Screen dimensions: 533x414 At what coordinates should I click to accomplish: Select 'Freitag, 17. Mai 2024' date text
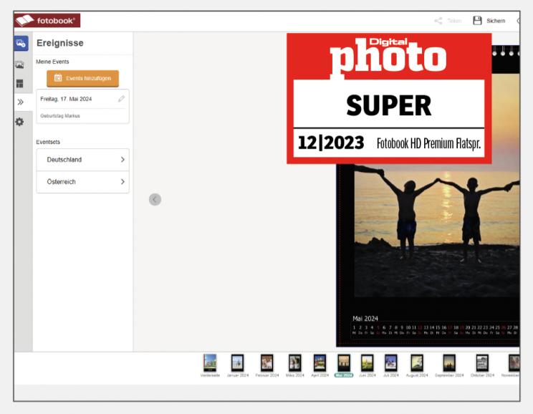(x=66, y=99)
